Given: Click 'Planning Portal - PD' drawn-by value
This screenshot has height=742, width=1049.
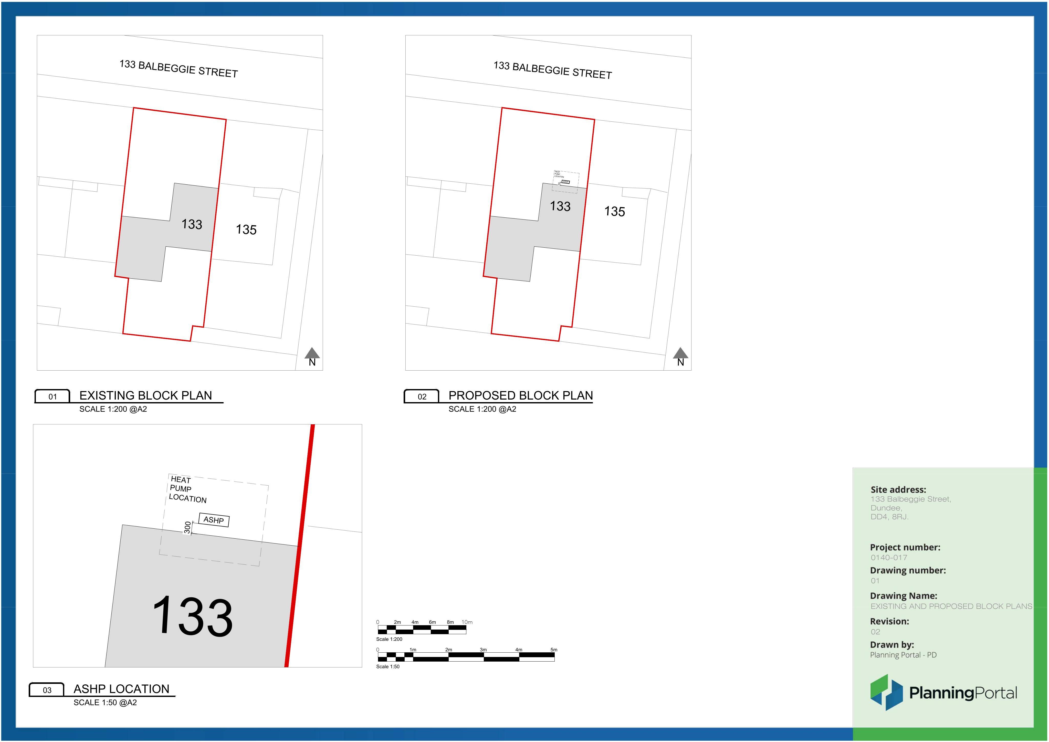Looking at the screenshot, I should 903,655.
